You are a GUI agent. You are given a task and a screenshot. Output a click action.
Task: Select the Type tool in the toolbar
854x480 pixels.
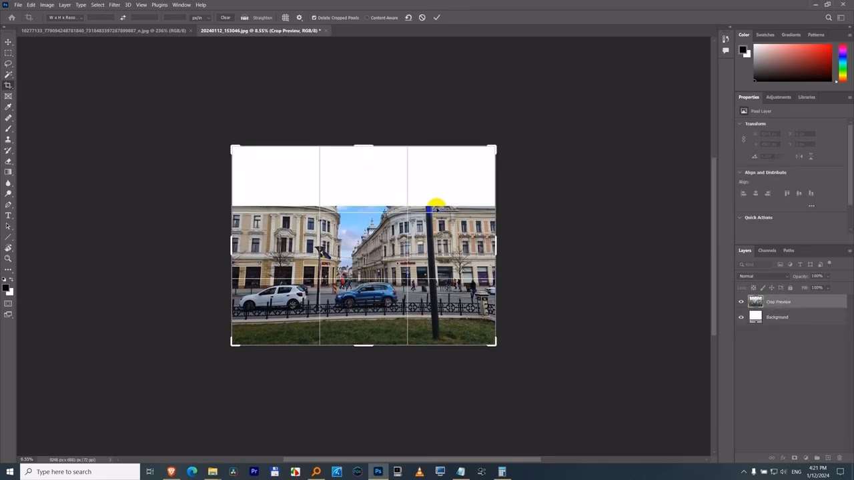click(x=8, y=215)
